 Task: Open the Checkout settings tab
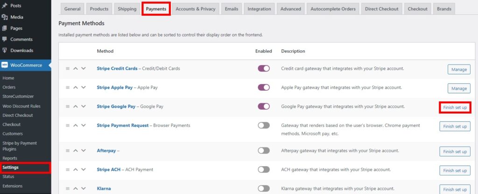coord(418,9)
